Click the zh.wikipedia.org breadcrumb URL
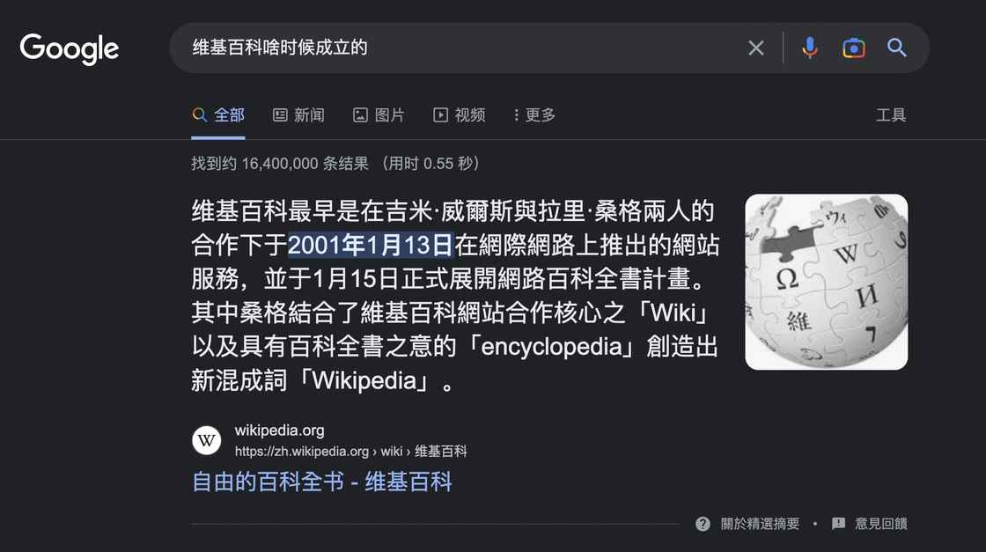 (351, 452)
